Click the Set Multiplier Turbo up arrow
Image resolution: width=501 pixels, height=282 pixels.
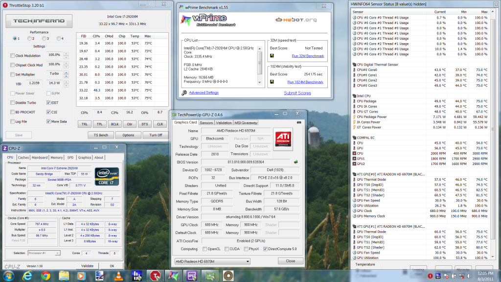pos(66,72)
